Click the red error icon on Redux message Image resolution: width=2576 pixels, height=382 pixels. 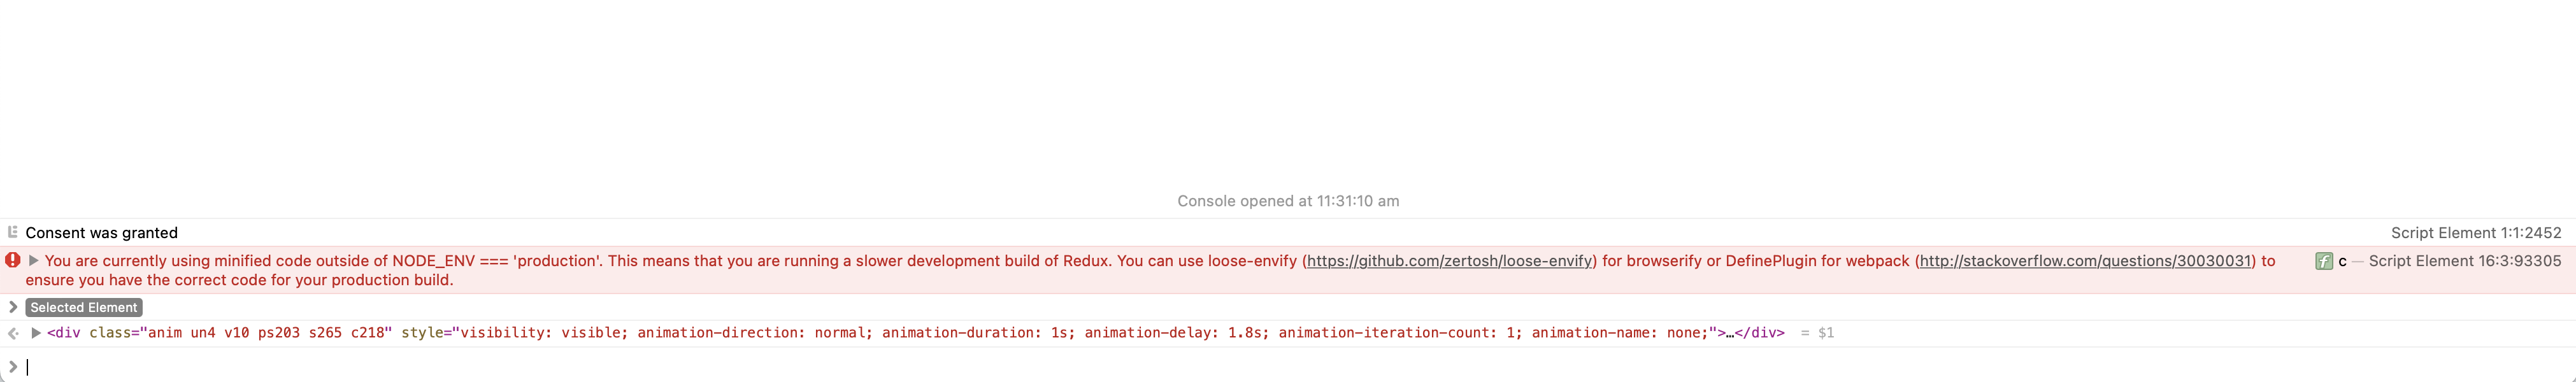[x=13, y=260]
